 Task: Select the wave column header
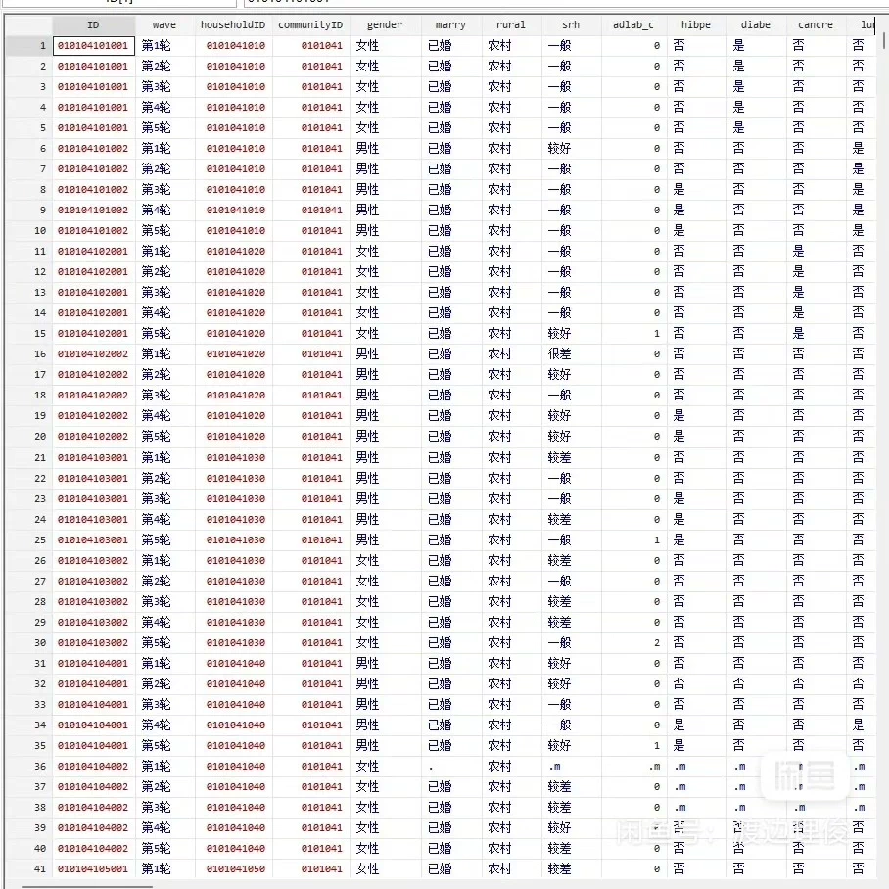coord(164,24)
